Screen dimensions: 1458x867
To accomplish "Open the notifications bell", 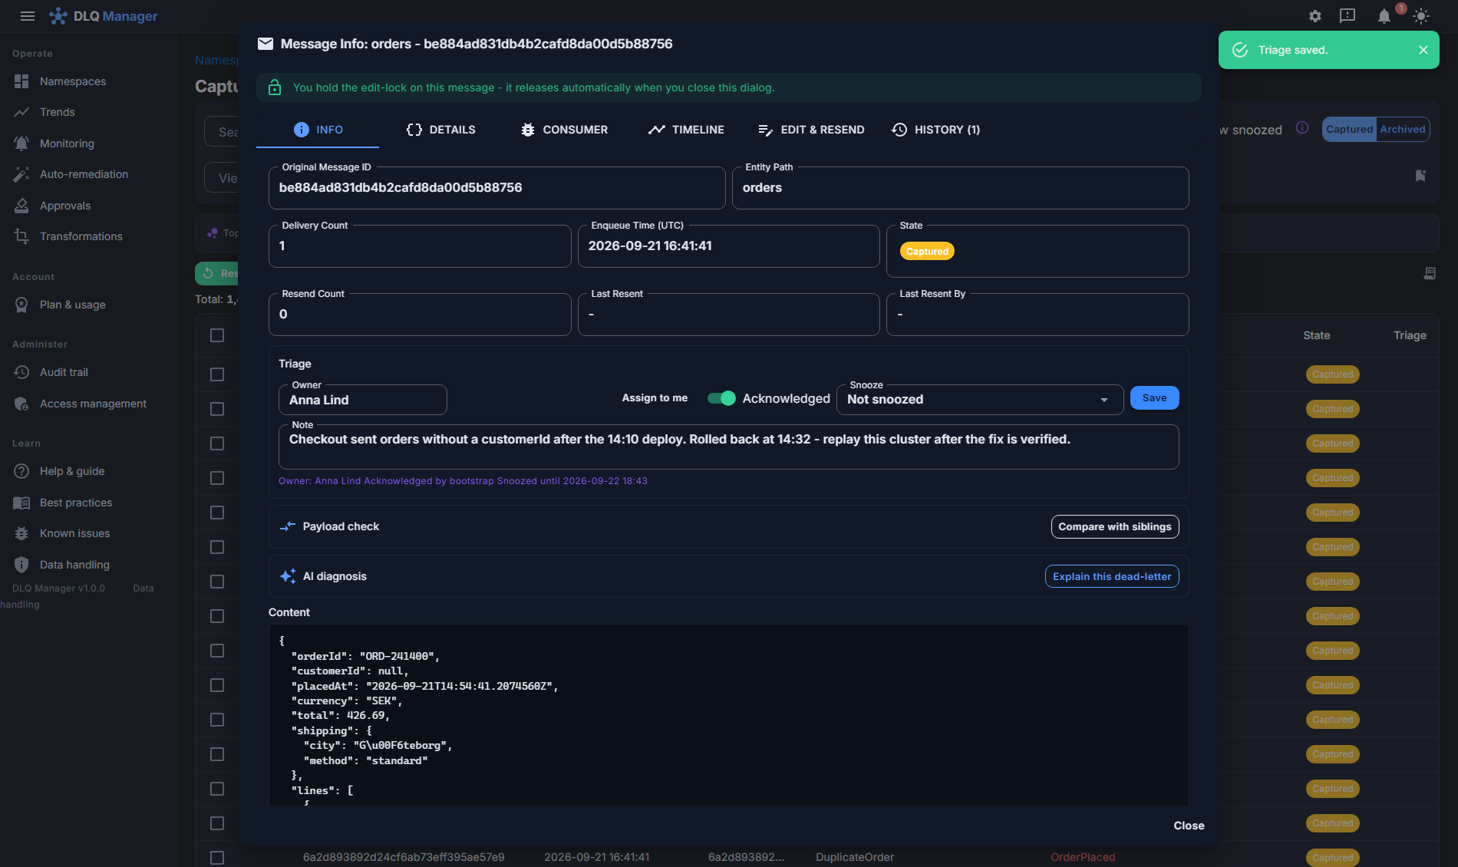I will pyautogui.click(x=1384, y=16).
